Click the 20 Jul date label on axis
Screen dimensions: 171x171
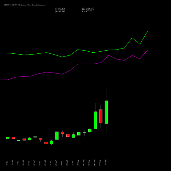pos(23,163)
